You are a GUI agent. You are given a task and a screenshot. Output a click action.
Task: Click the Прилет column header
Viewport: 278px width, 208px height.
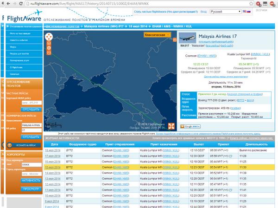(223, 144)
